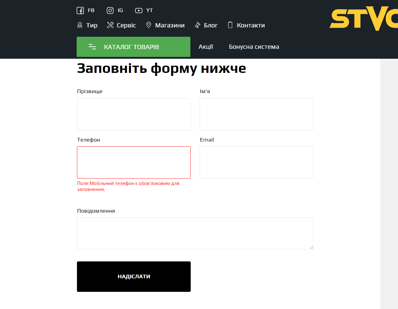Viewport: 398px width, 309px height.
Task: Click the shooting range icon beside Тир
Action: 80,25
